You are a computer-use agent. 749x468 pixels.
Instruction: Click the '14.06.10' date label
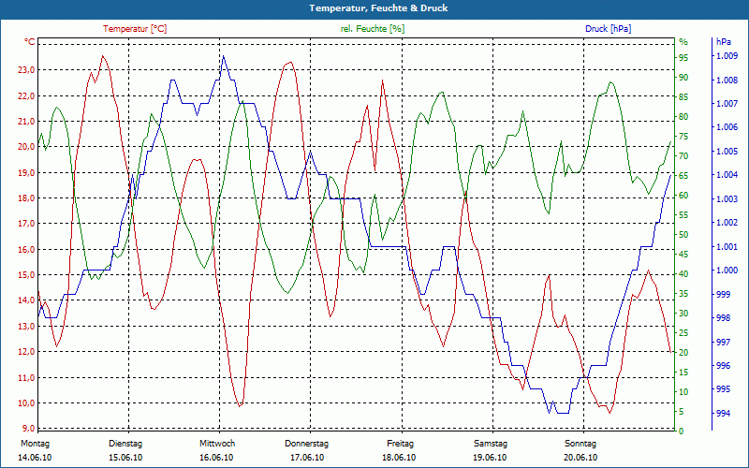(x=35, y=458)
